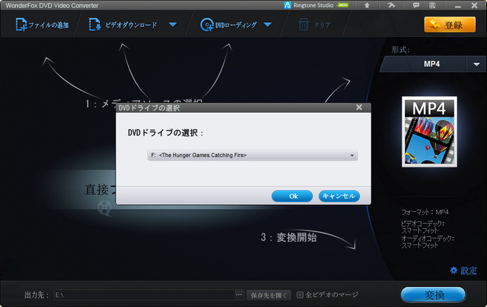Screen dimensions: 487x307
Task: Expand the ビデオダウンロード dropdown arrow
Action: (173, 25)
